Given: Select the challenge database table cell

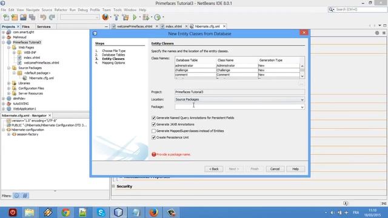Looking at the screenshot, I should 195,70.
